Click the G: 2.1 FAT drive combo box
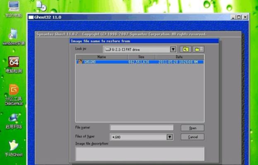Screen dimensions: 258x165 (140, 49)
